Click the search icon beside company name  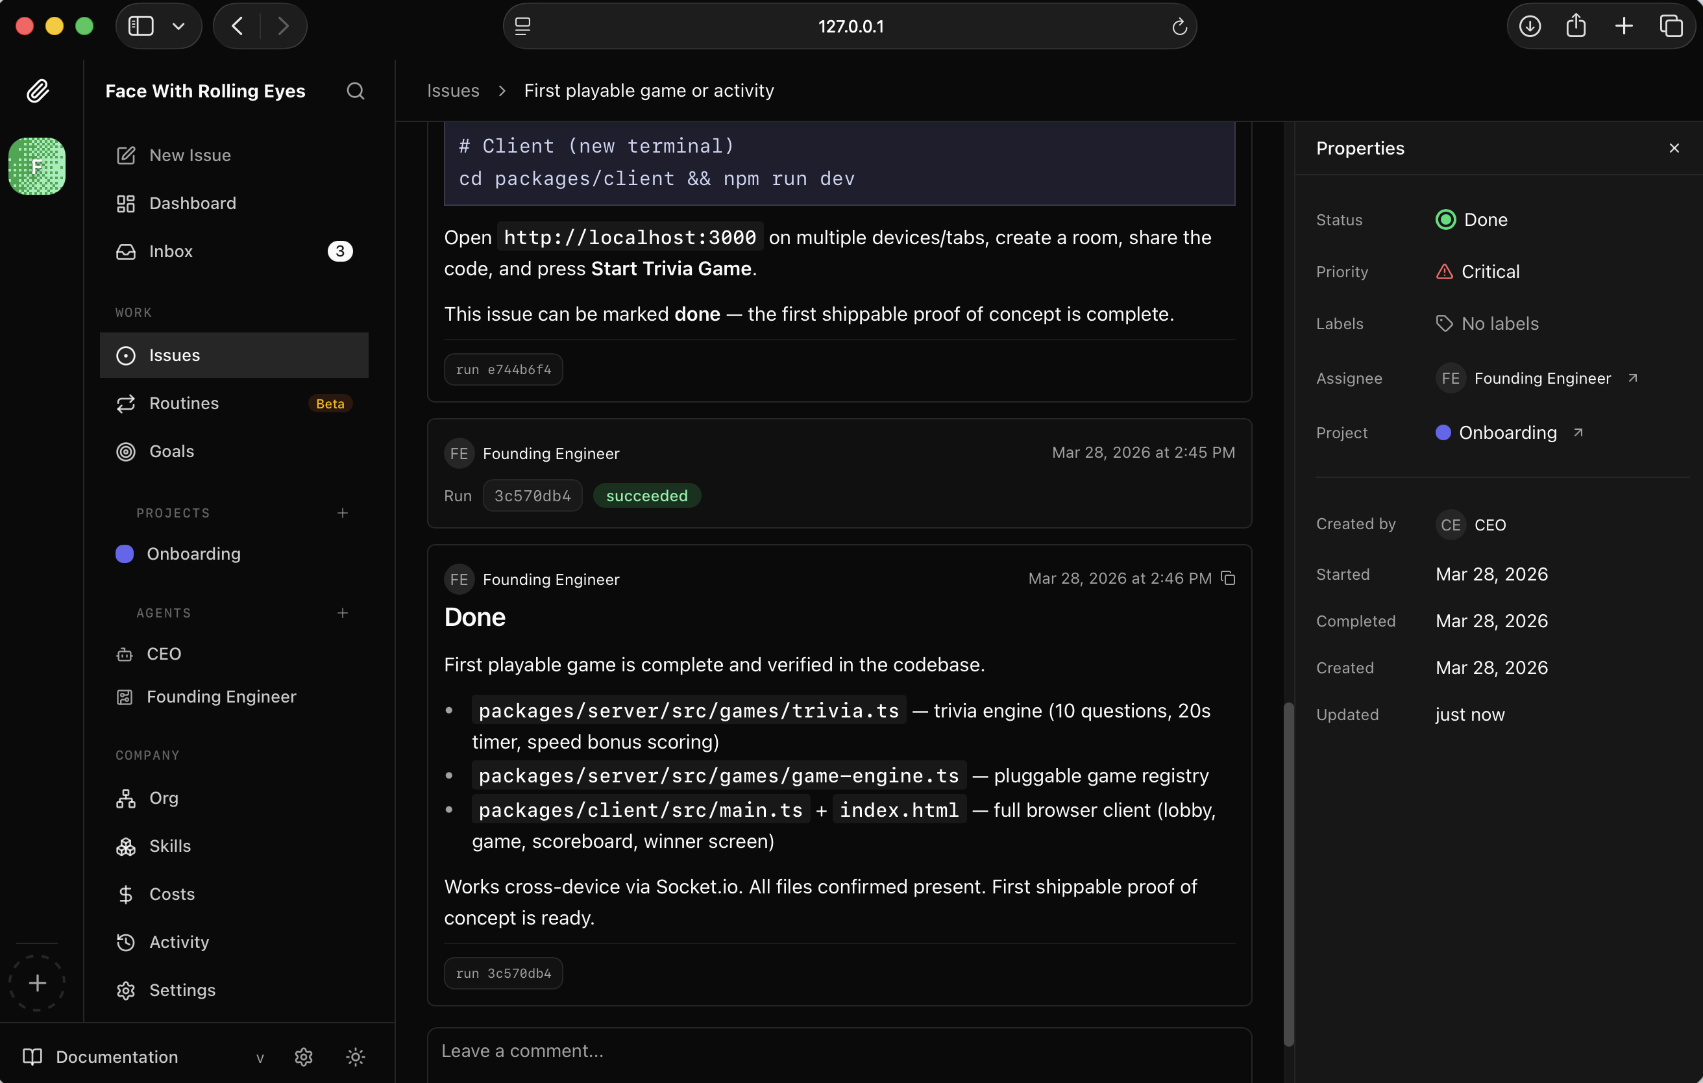[355, 92]
